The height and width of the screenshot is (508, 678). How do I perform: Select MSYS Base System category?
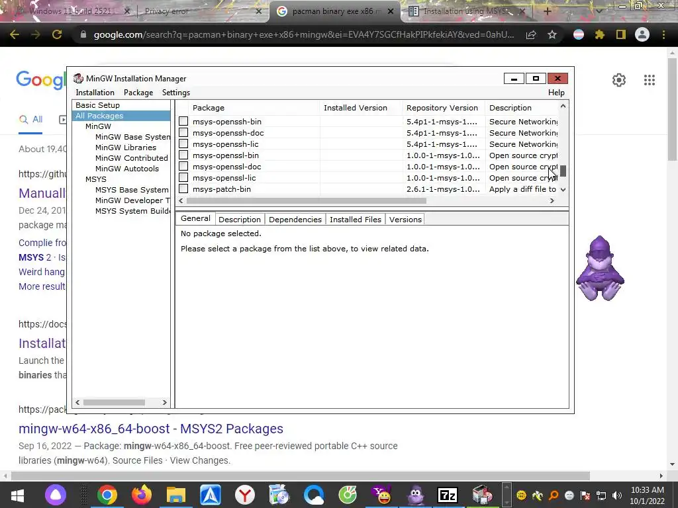(132, 190)
